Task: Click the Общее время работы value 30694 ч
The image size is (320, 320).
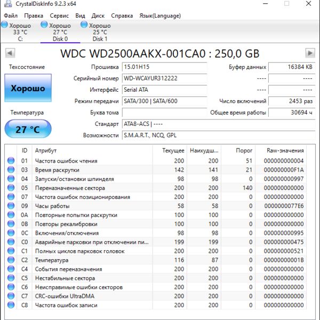Action: click(292, 113)
